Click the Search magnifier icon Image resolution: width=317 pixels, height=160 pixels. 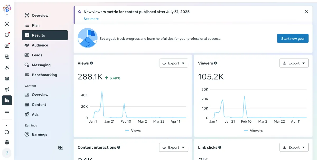[7, 132]
